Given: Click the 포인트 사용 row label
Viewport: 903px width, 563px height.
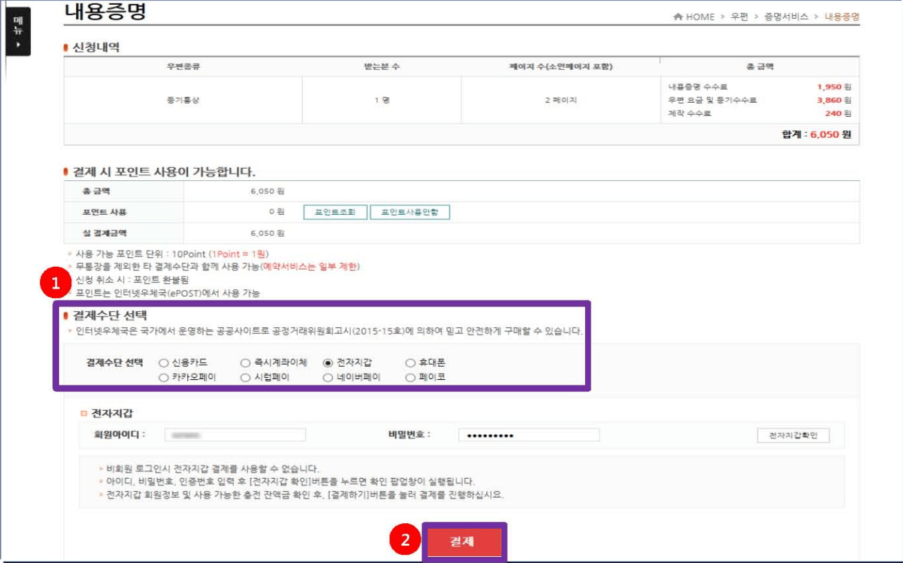Looking at the screenshot, I should [105, 212].
